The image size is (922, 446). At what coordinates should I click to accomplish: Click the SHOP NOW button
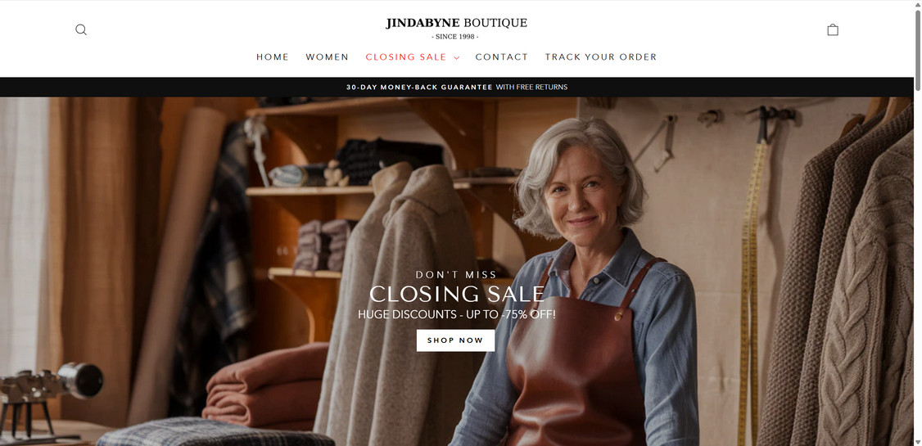(456, 340)
